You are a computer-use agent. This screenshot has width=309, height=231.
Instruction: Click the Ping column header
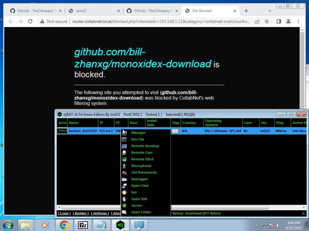tap(282, 123)
